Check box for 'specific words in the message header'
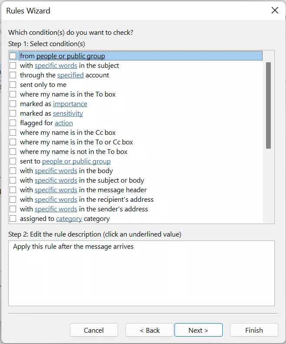The image size is (286, 344). tap(13, 190)
